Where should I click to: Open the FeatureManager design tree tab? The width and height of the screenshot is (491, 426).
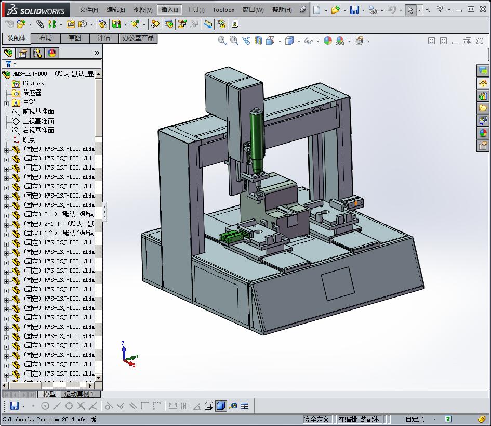(x=8, y=53)
